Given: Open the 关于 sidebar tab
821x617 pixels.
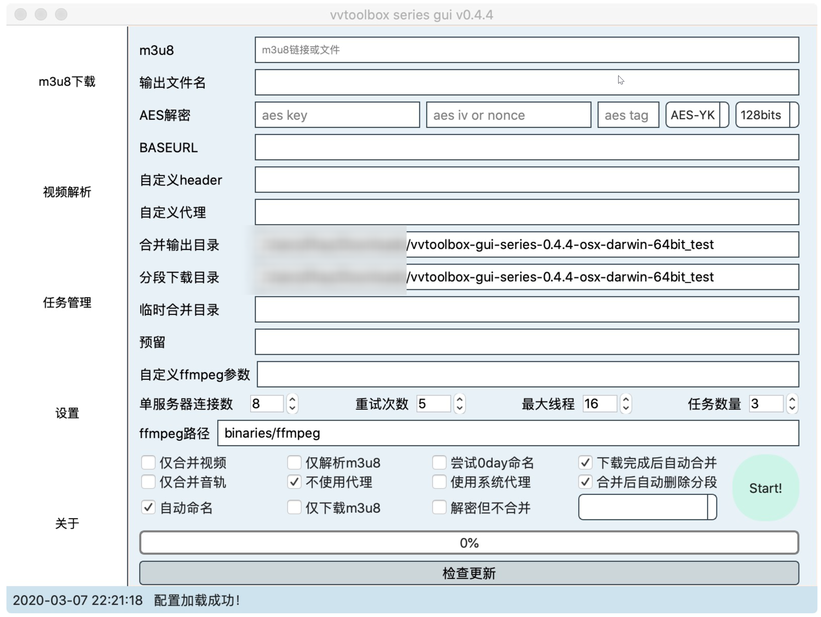Looking at the screenshot, I should pos(67,523).
